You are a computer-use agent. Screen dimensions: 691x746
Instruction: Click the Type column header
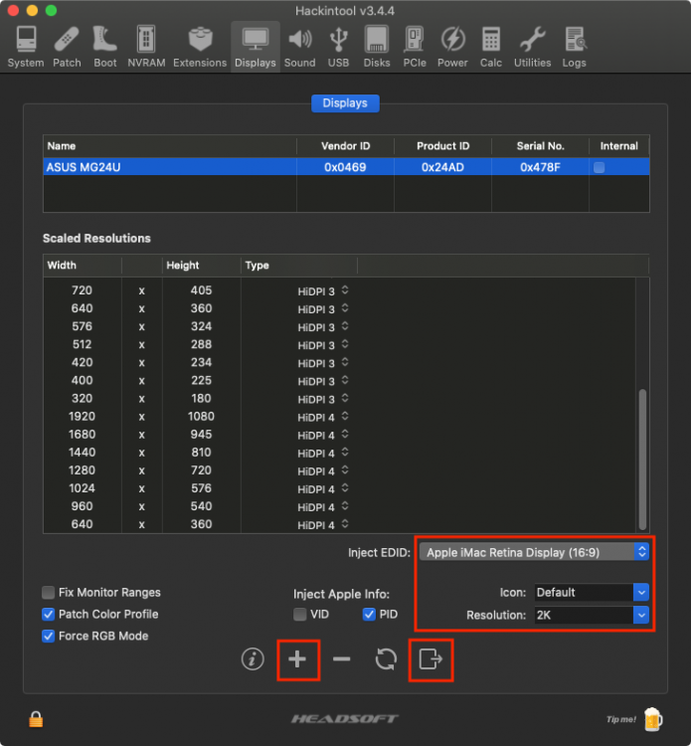299,266
